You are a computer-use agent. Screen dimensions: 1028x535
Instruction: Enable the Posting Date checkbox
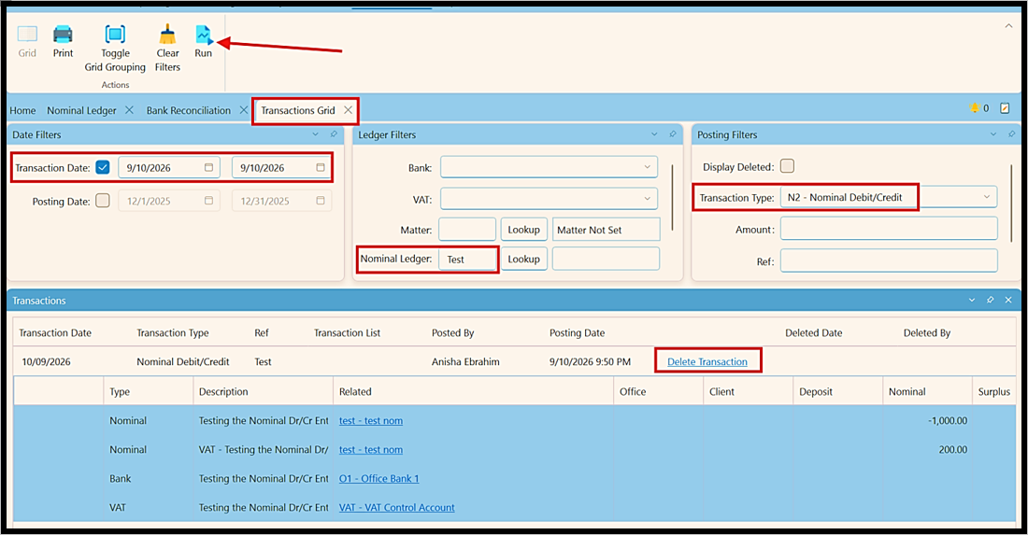tap(103, 201)
